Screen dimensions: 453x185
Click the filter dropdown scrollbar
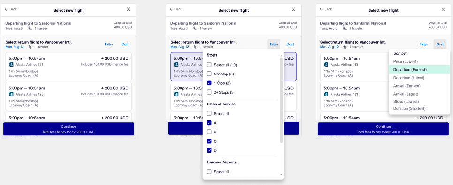(281, 100)
